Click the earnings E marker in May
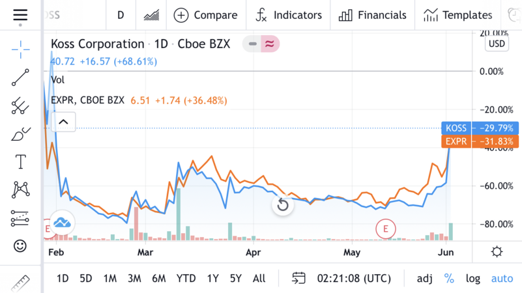 386,229
